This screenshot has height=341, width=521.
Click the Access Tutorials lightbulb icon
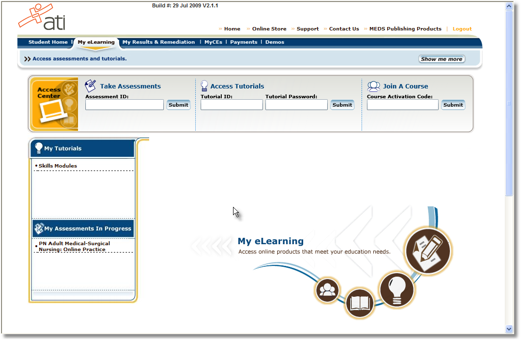pos(205,86)
